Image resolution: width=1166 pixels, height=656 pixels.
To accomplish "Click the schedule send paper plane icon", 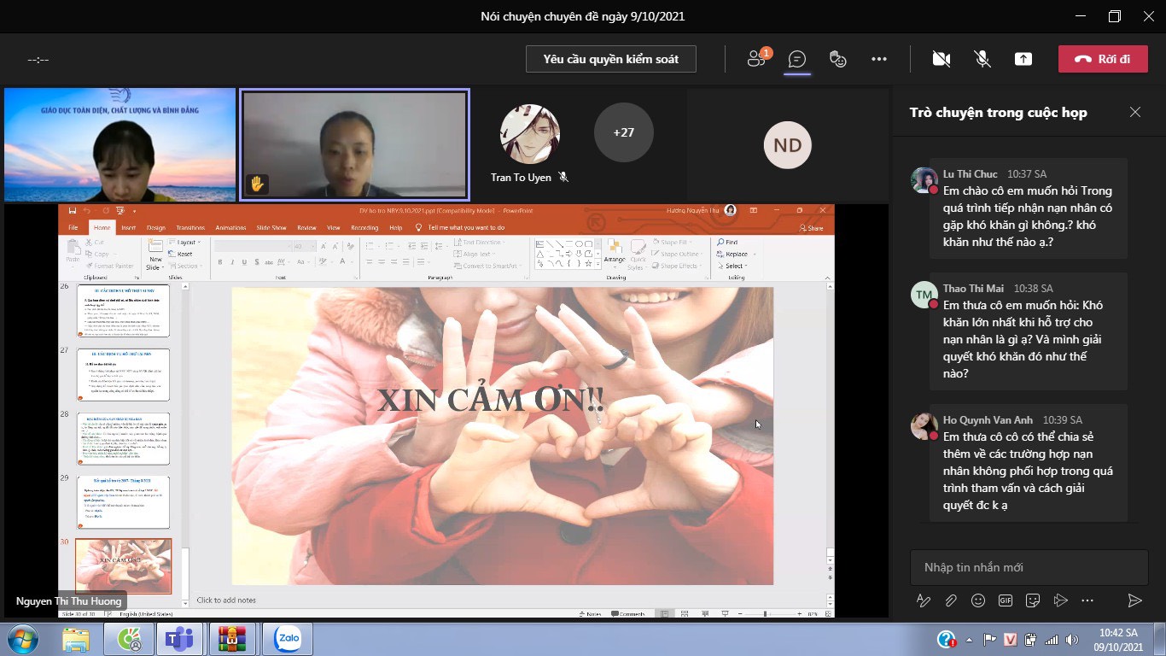I will click(x=1061, y=600).
